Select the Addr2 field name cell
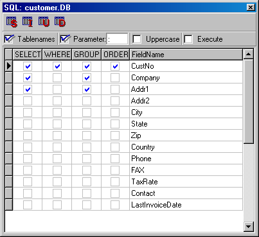The image size is (259, 237). [186, 101]
